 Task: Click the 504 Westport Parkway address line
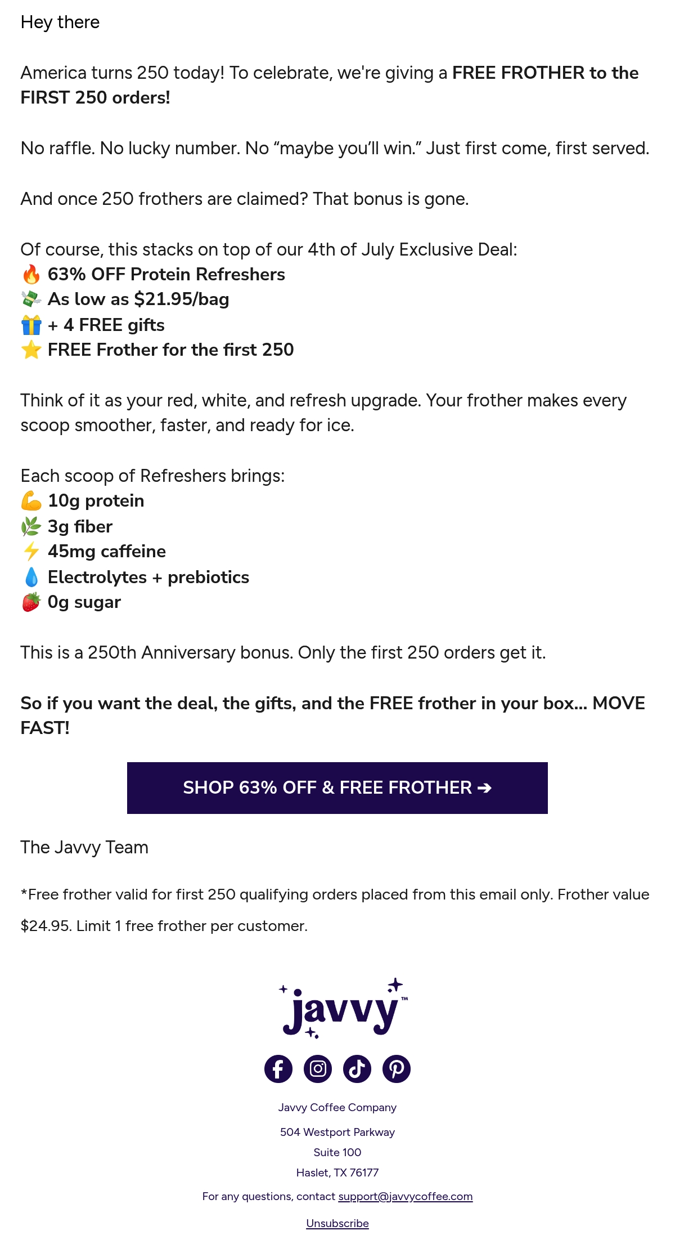click(x=337, y=1132)
